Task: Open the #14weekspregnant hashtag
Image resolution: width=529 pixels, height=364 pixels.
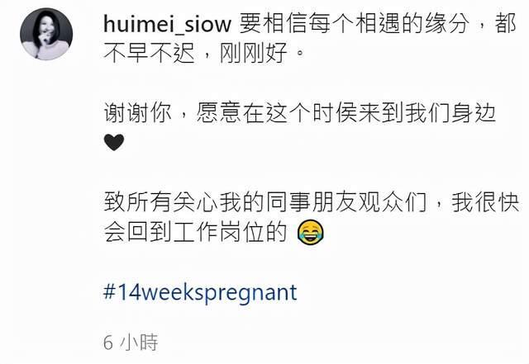Action: (200, 294)
